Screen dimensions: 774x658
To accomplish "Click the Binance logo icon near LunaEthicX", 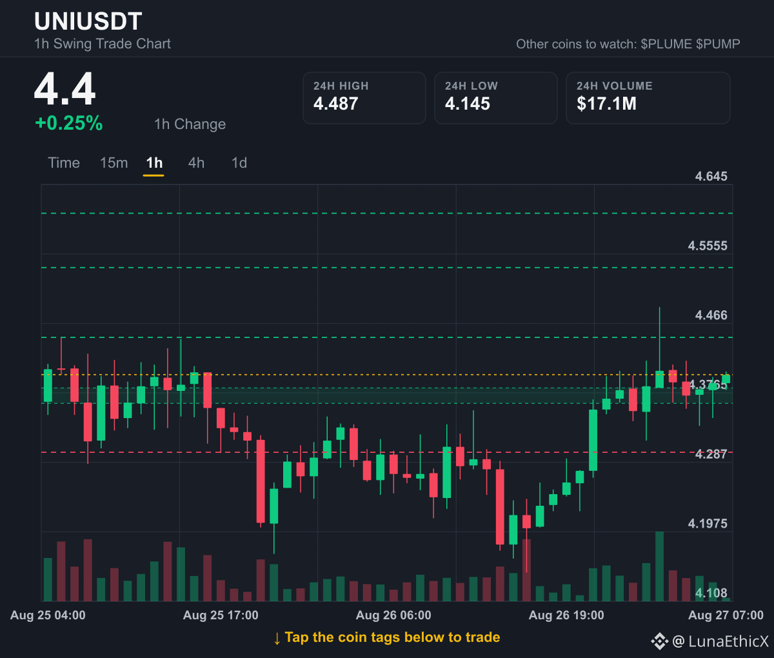I will (659, 641).
